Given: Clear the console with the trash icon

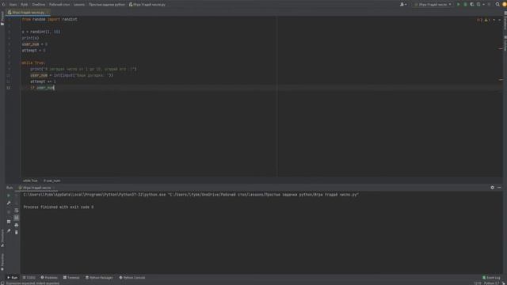Looking at the screenshot, I should tap(17, 232).
